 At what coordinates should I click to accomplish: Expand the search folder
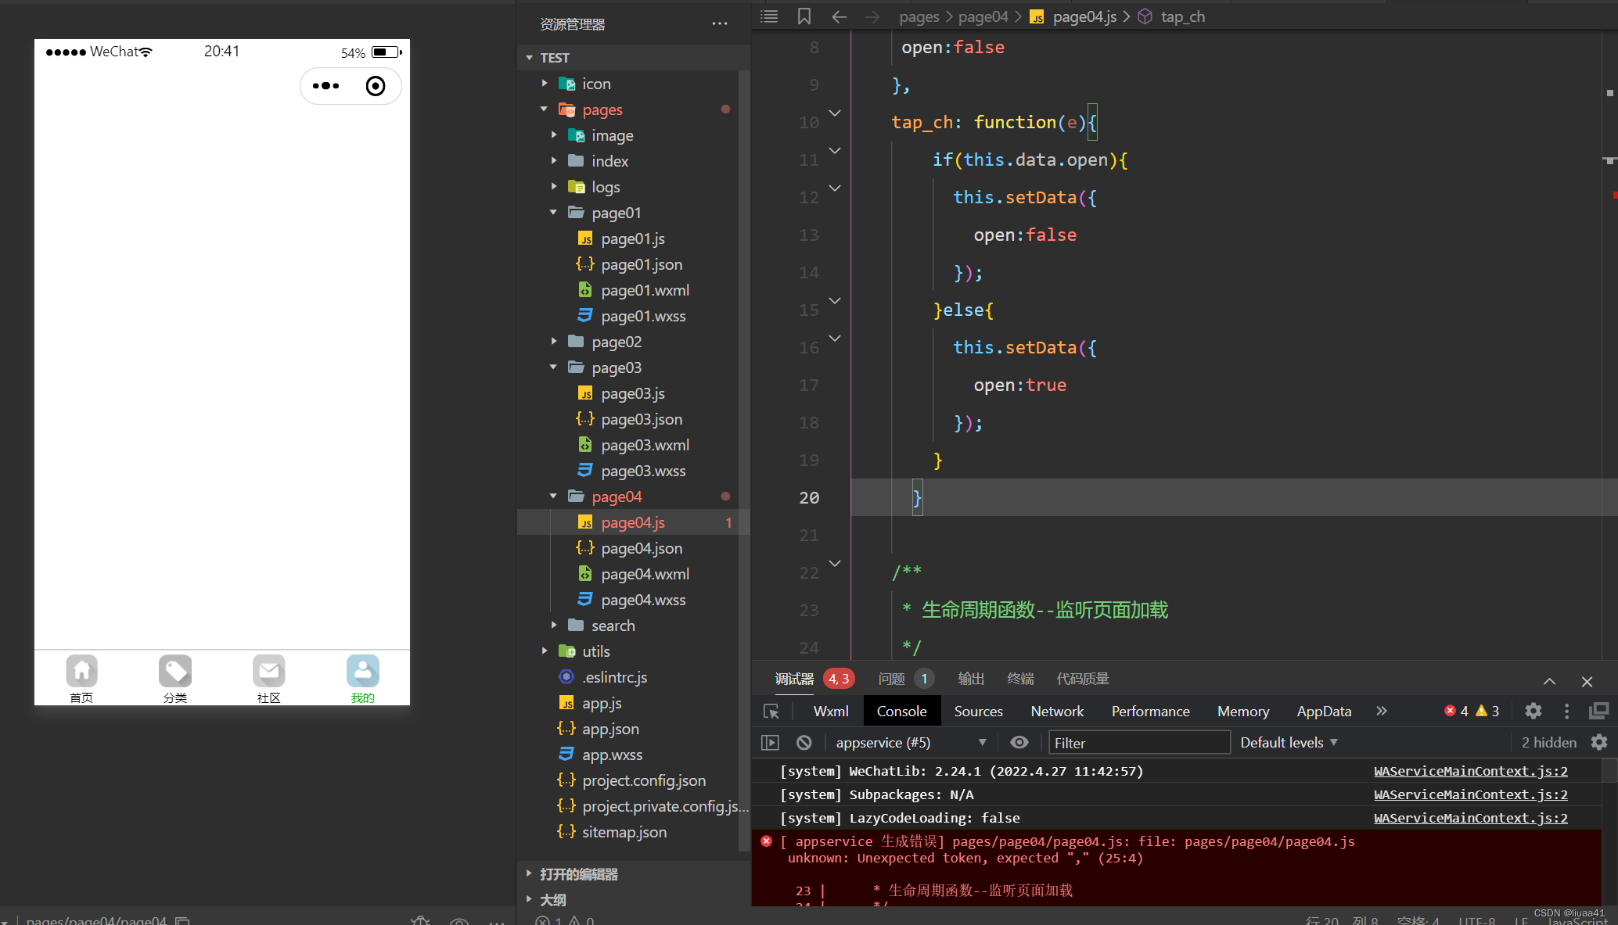coord(554,626)
